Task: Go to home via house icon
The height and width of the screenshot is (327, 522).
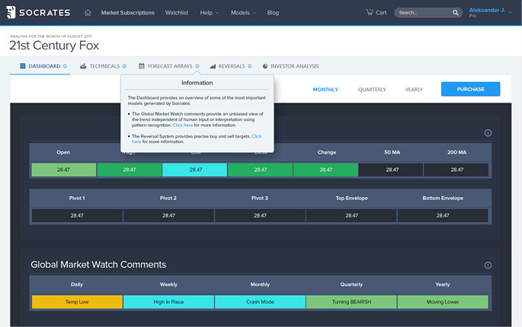Action: point(88,13)
